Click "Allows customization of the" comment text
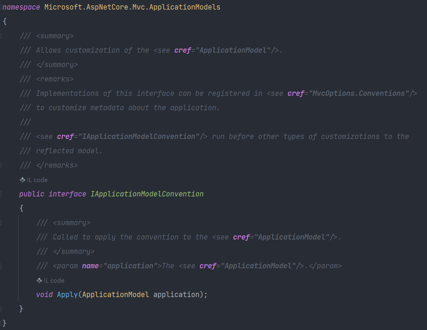The image size is (427, 330). pyautogui.click(x=93, y=50)
